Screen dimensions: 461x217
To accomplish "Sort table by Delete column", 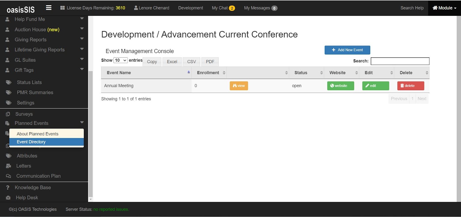I will click(412, 73).
